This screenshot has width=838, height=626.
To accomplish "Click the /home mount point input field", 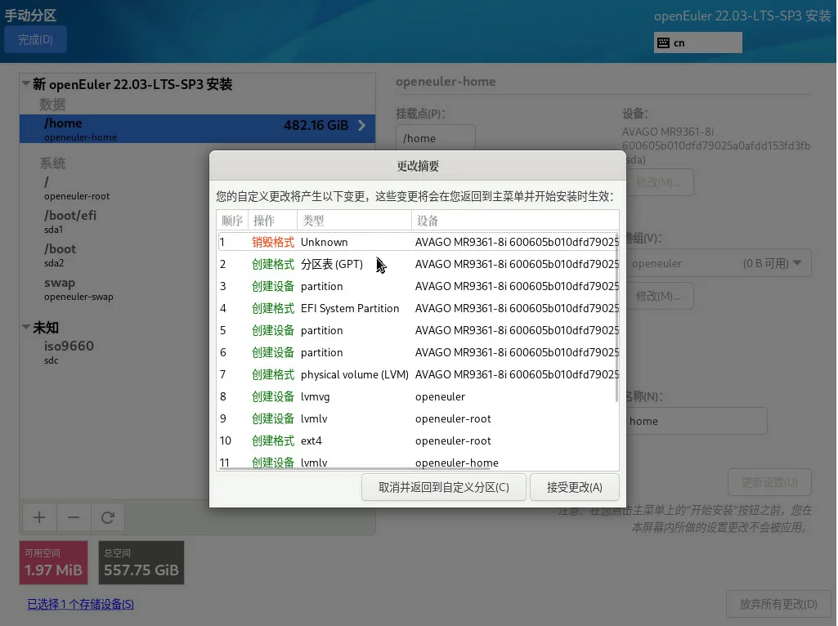I will (436, 138).
